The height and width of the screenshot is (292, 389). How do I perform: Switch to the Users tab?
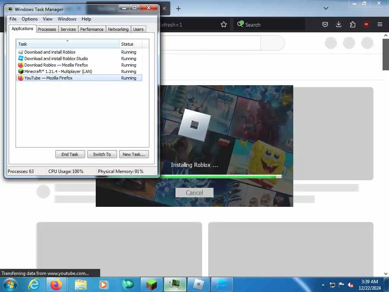(138, 29)
